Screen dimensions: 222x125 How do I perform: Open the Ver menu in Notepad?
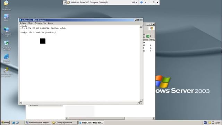[x=45, y=23]
